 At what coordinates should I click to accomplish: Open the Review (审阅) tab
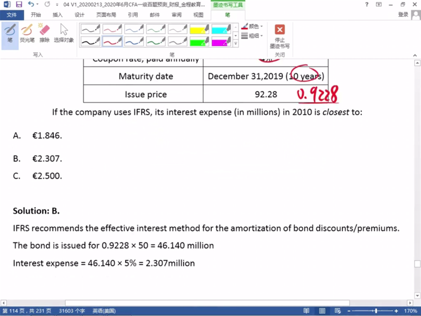click(x=176, y=15)
